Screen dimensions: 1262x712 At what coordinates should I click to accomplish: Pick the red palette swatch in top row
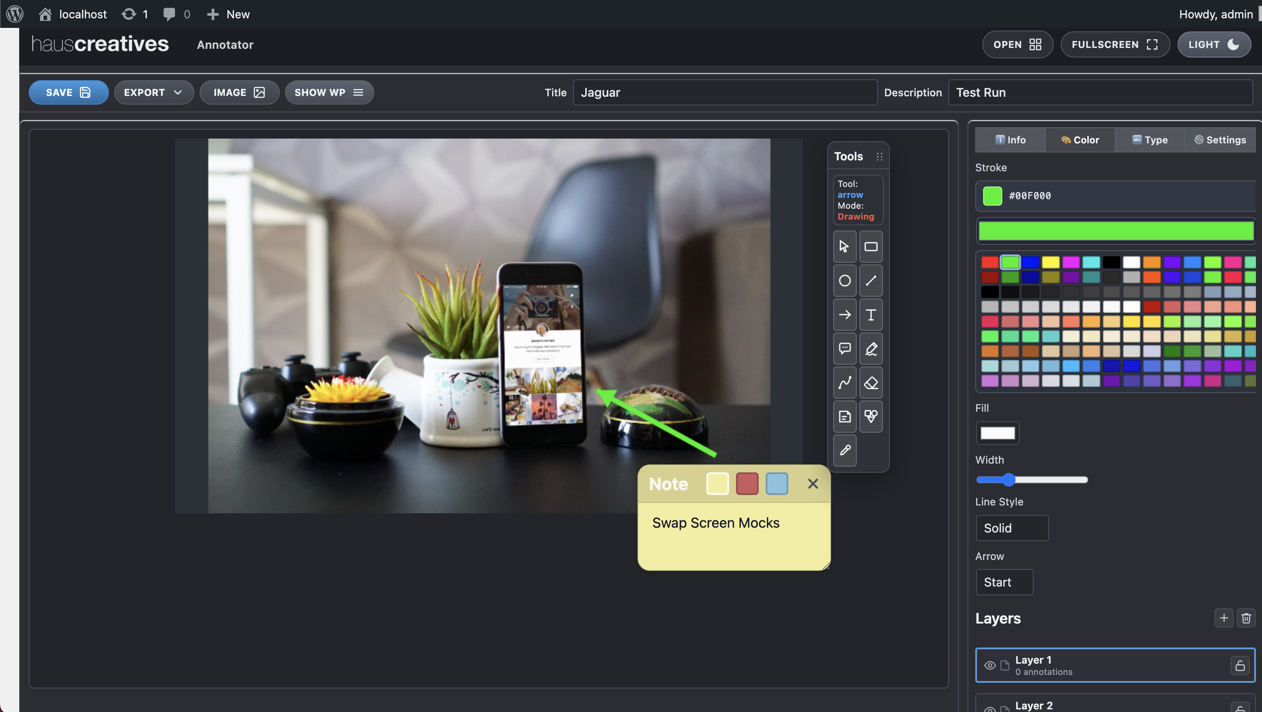990,262
